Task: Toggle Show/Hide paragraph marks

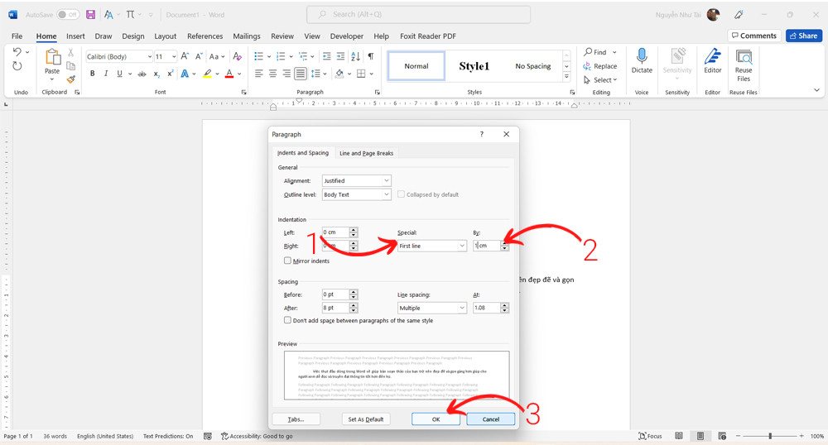Action: coord(371,56)
